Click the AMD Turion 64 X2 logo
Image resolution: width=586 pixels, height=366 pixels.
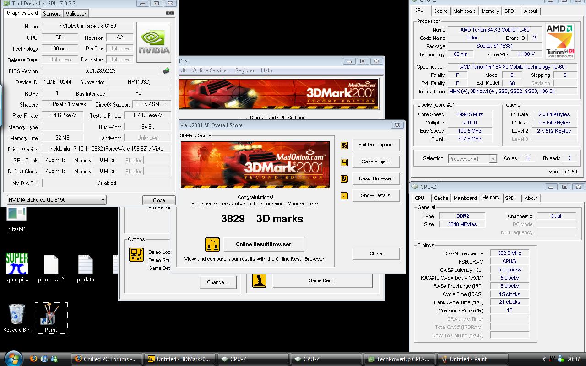click(559, 42)
